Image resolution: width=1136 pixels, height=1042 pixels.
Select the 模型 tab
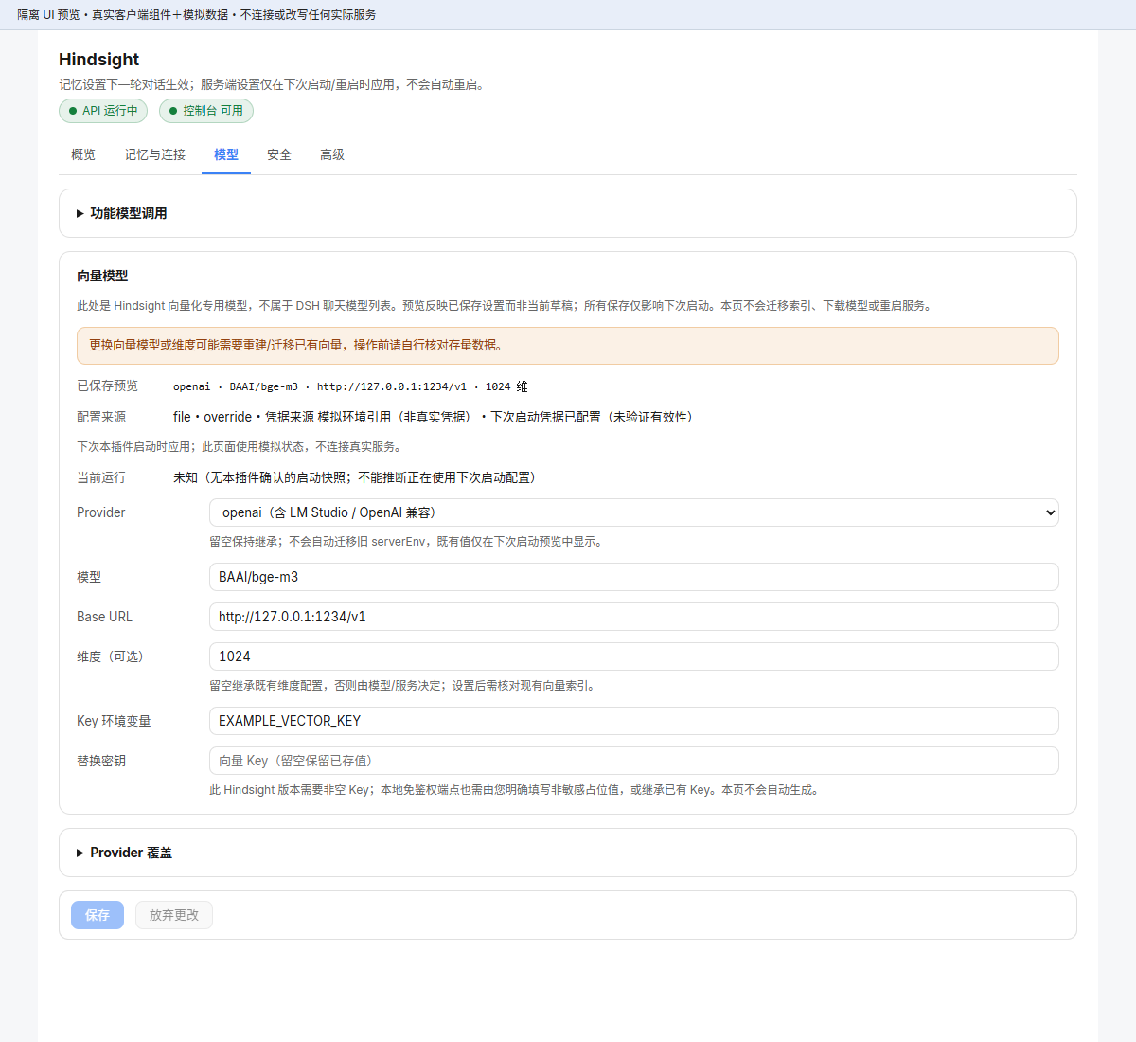(226, 154)
